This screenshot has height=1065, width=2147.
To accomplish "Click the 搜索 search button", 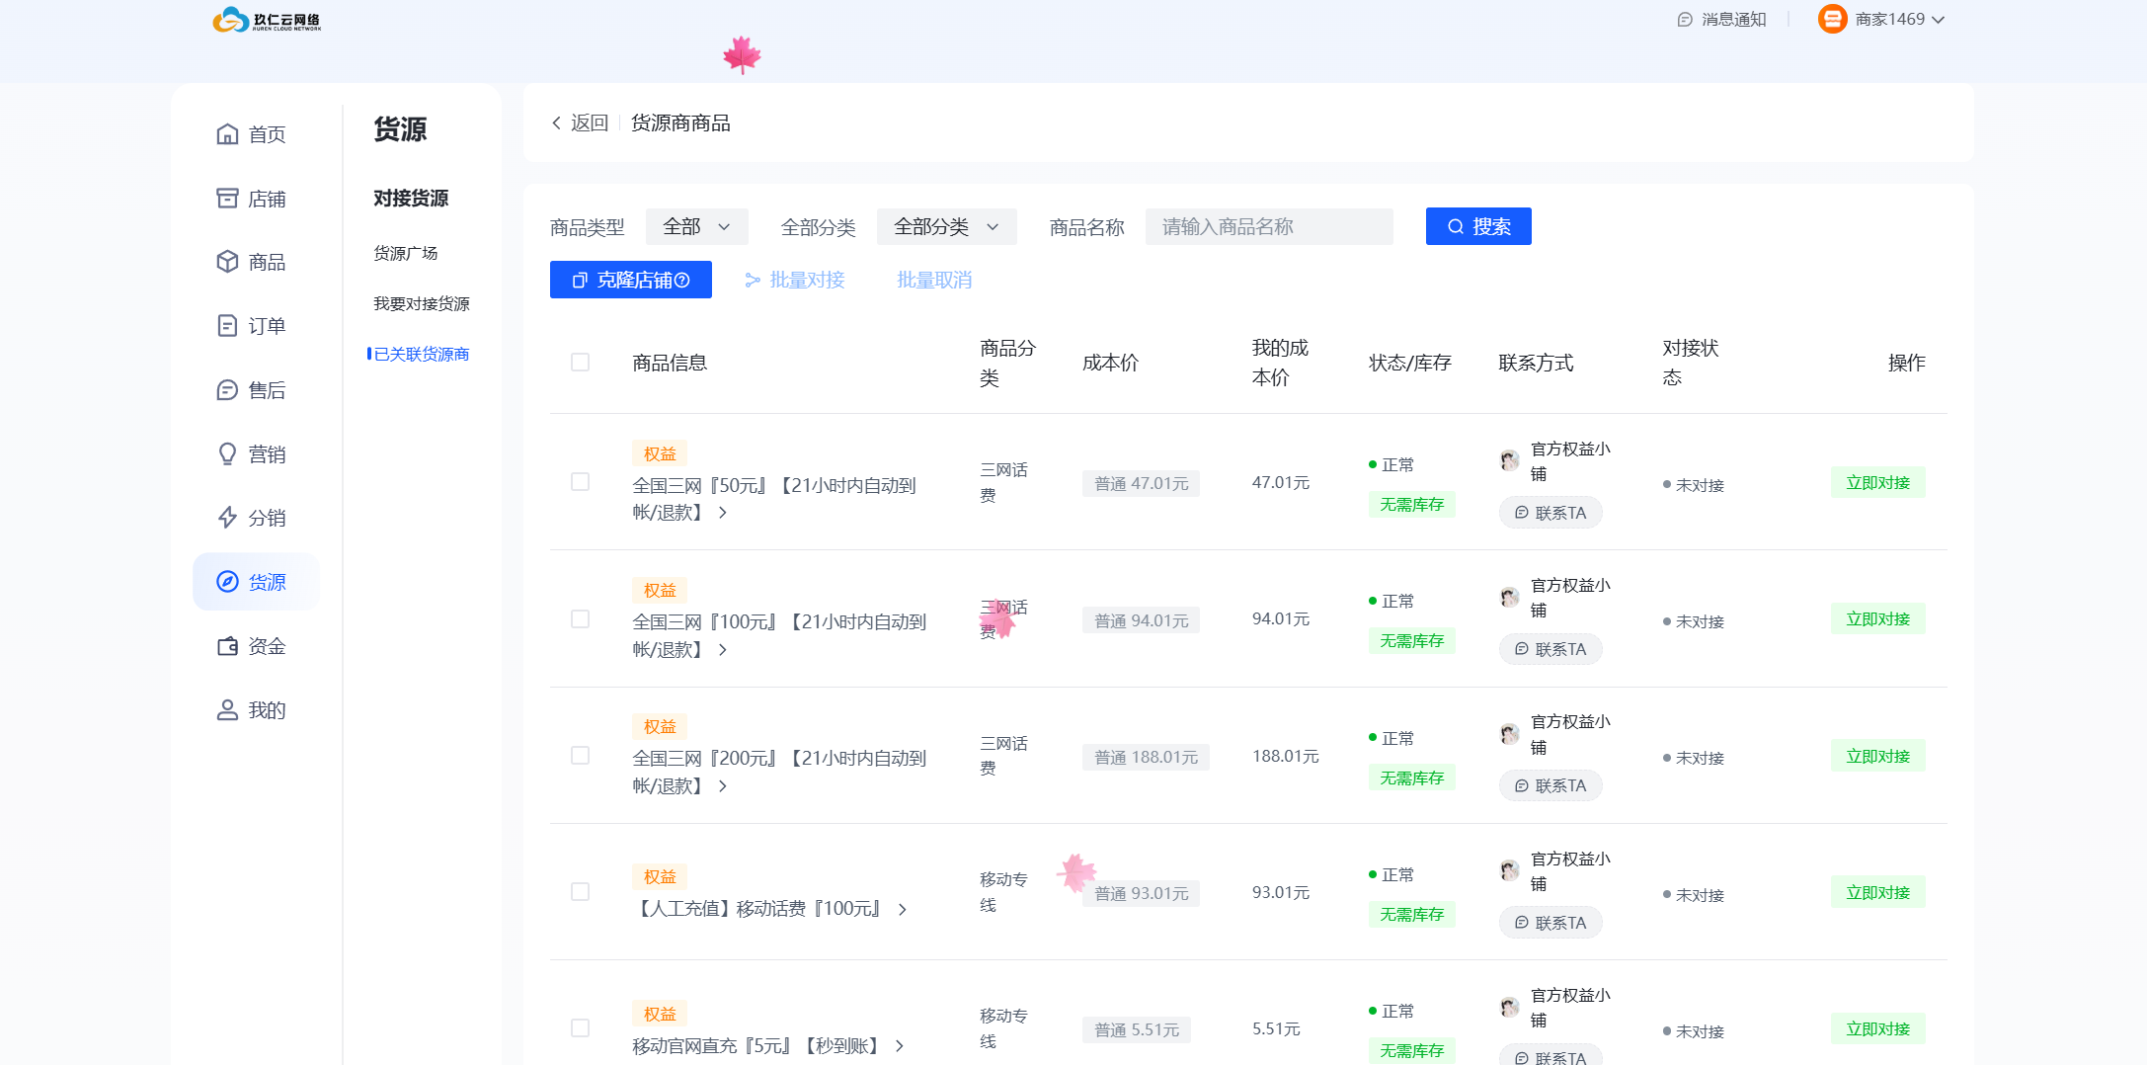I will pos(1478,226).
